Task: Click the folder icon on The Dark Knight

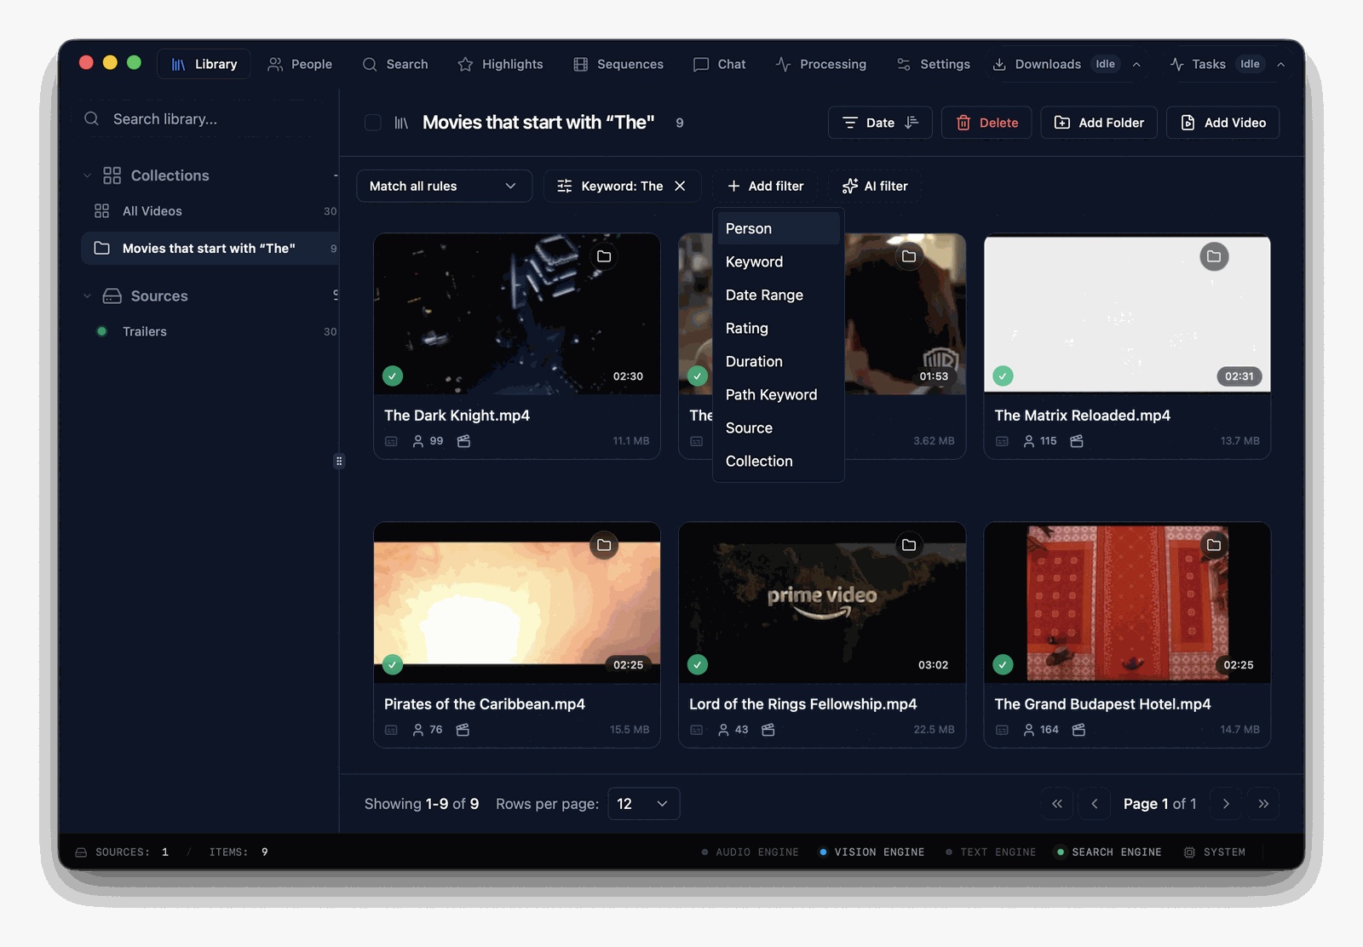Action: pyautogui.click(x=604, y=256)
